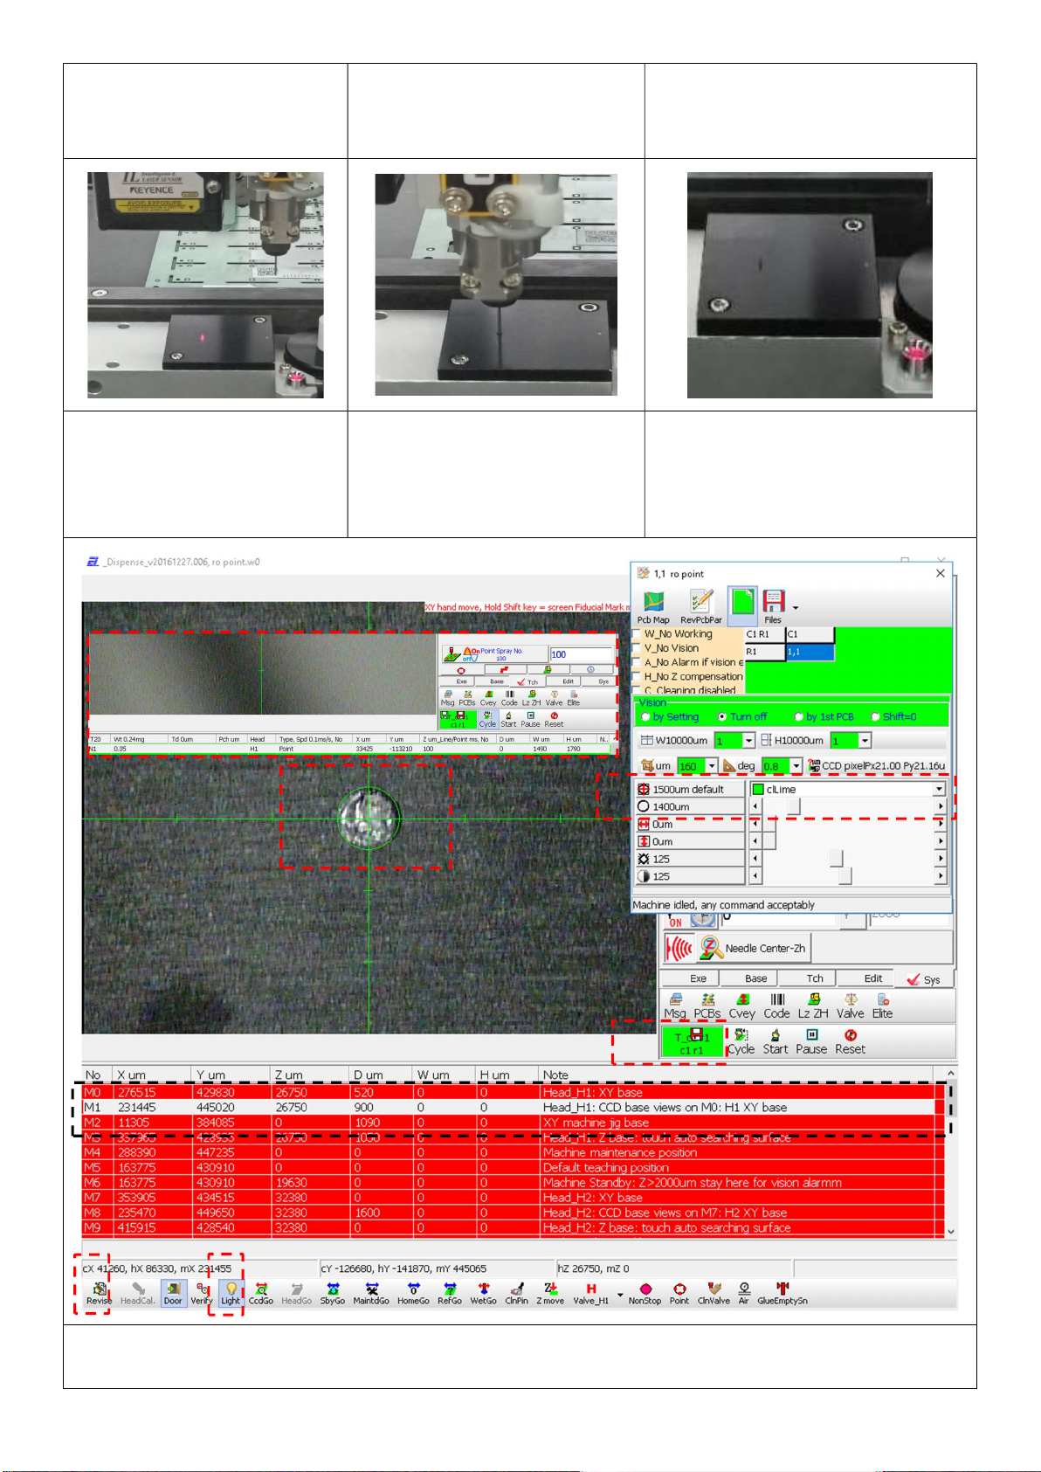Image resolution: width=1041 pixels, height=1472 pixels.
Task: Click the WetGo toolbar icon
Action: coord(484,1293)
